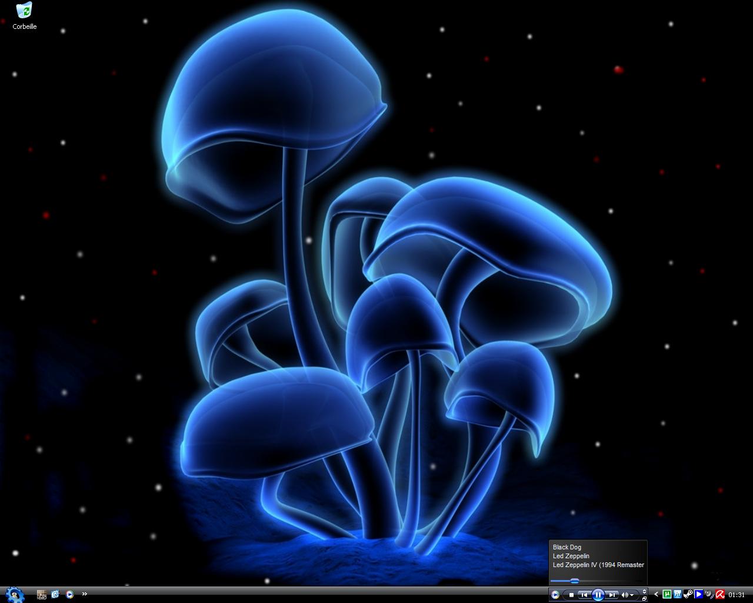
Task: Launch Windows Media Player from Quick Launch
Action: (69, 595)
